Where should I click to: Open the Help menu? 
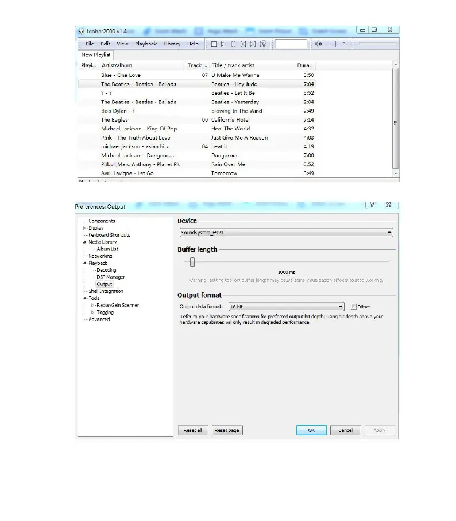[192, 44]
